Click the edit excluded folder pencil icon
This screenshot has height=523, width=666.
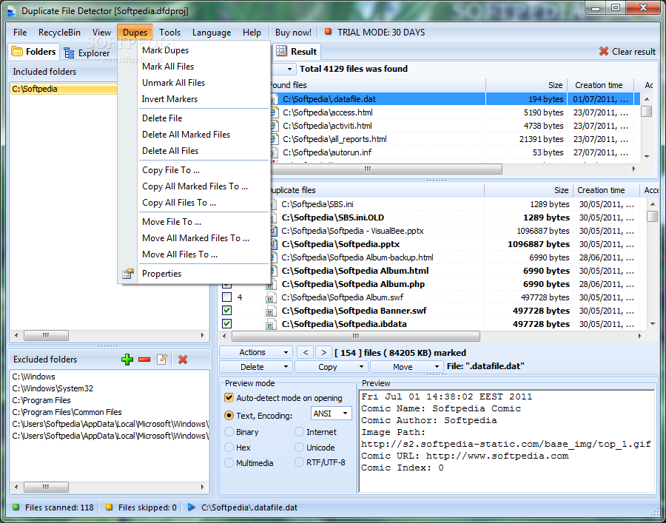[x=162, y=359]
